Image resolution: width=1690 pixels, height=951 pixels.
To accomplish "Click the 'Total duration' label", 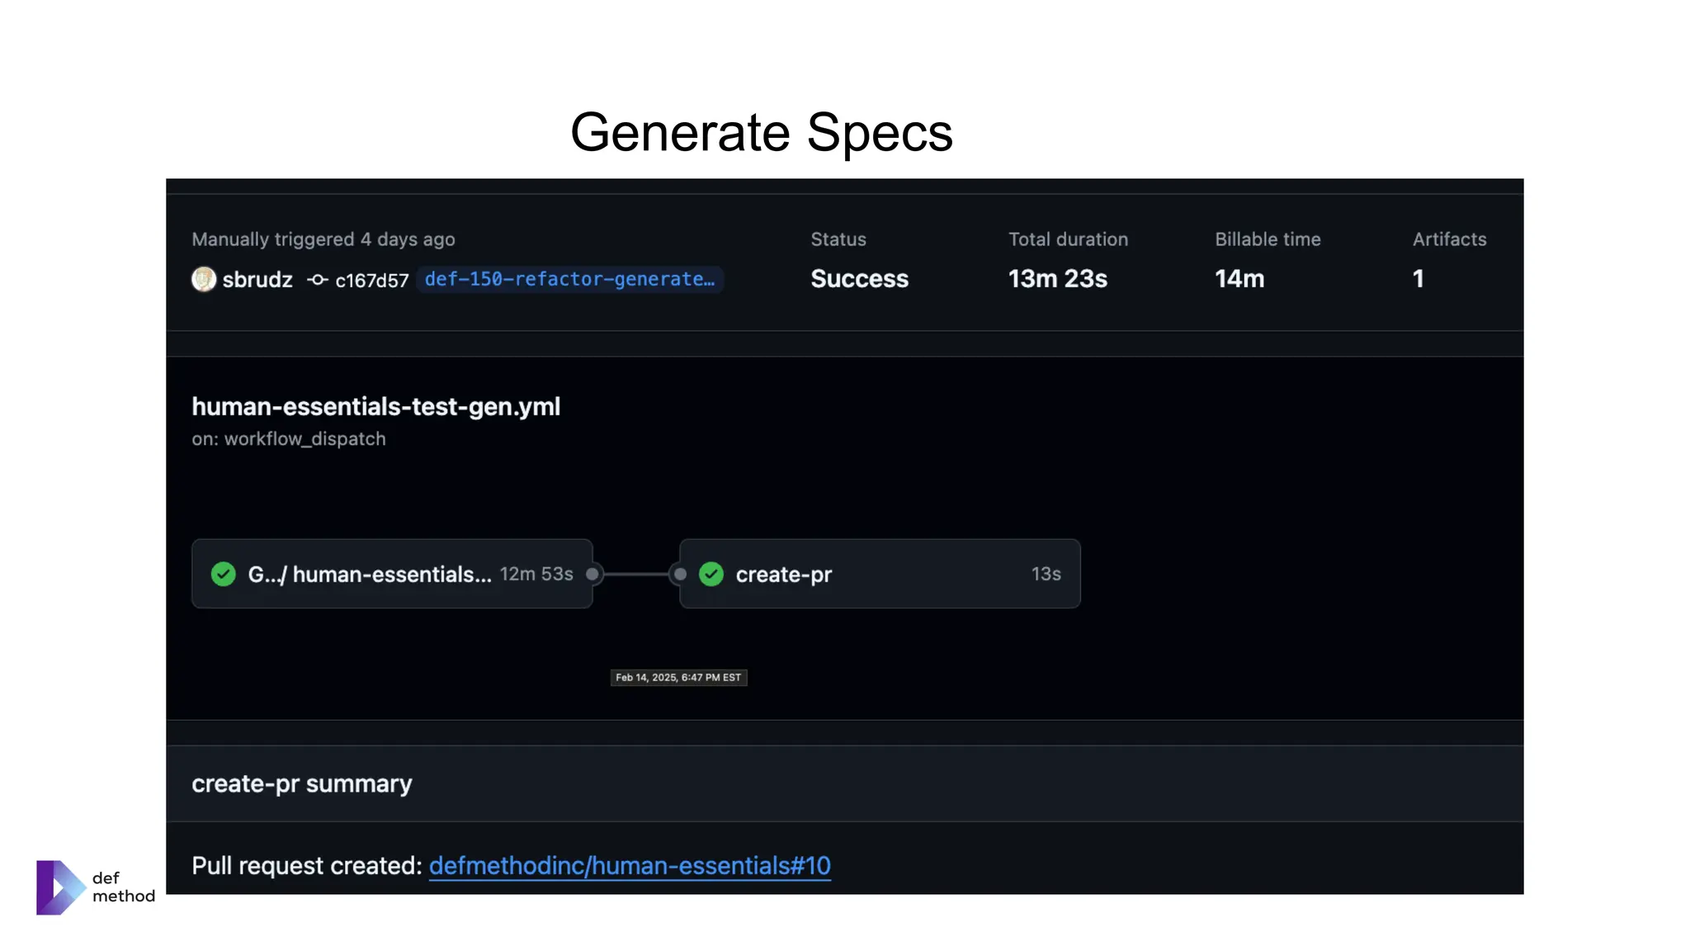I will pyautogui.click(x=1068, y=239).
